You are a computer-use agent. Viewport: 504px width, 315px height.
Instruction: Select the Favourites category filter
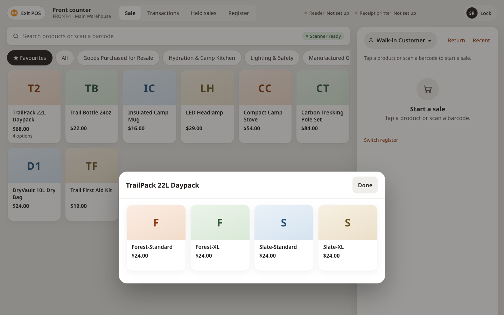pos(30,58)
